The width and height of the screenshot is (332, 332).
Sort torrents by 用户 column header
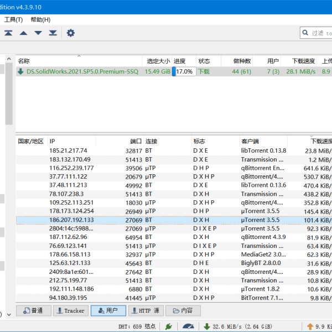pyautogui.click(x=267, y=61)
